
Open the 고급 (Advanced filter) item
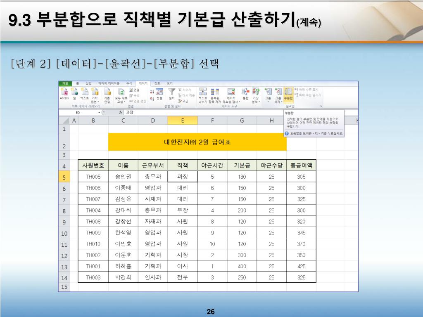click(x=183, y=101)
